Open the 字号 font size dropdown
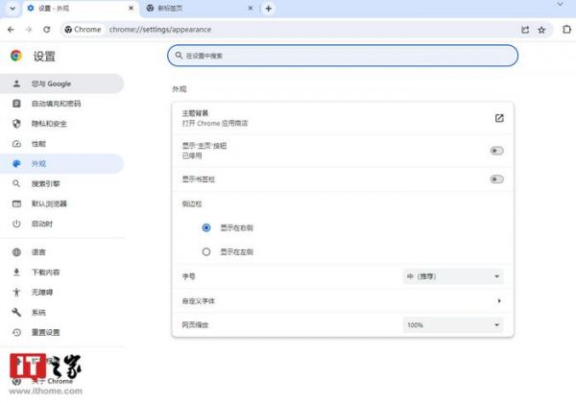Viewport: 576px width, 403px height. (x=452, y=276)
